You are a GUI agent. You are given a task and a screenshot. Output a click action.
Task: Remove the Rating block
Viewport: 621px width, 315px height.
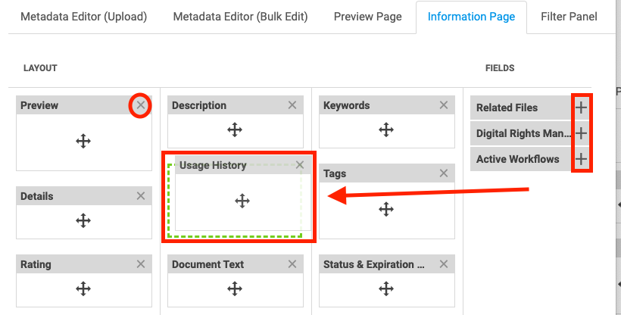coord(141,264)
